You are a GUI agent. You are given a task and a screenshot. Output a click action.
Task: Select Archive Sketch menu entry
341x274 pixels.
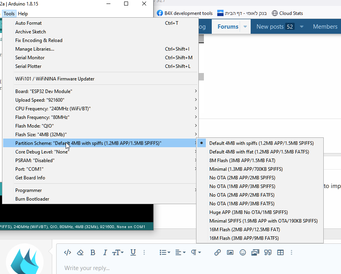100,32
